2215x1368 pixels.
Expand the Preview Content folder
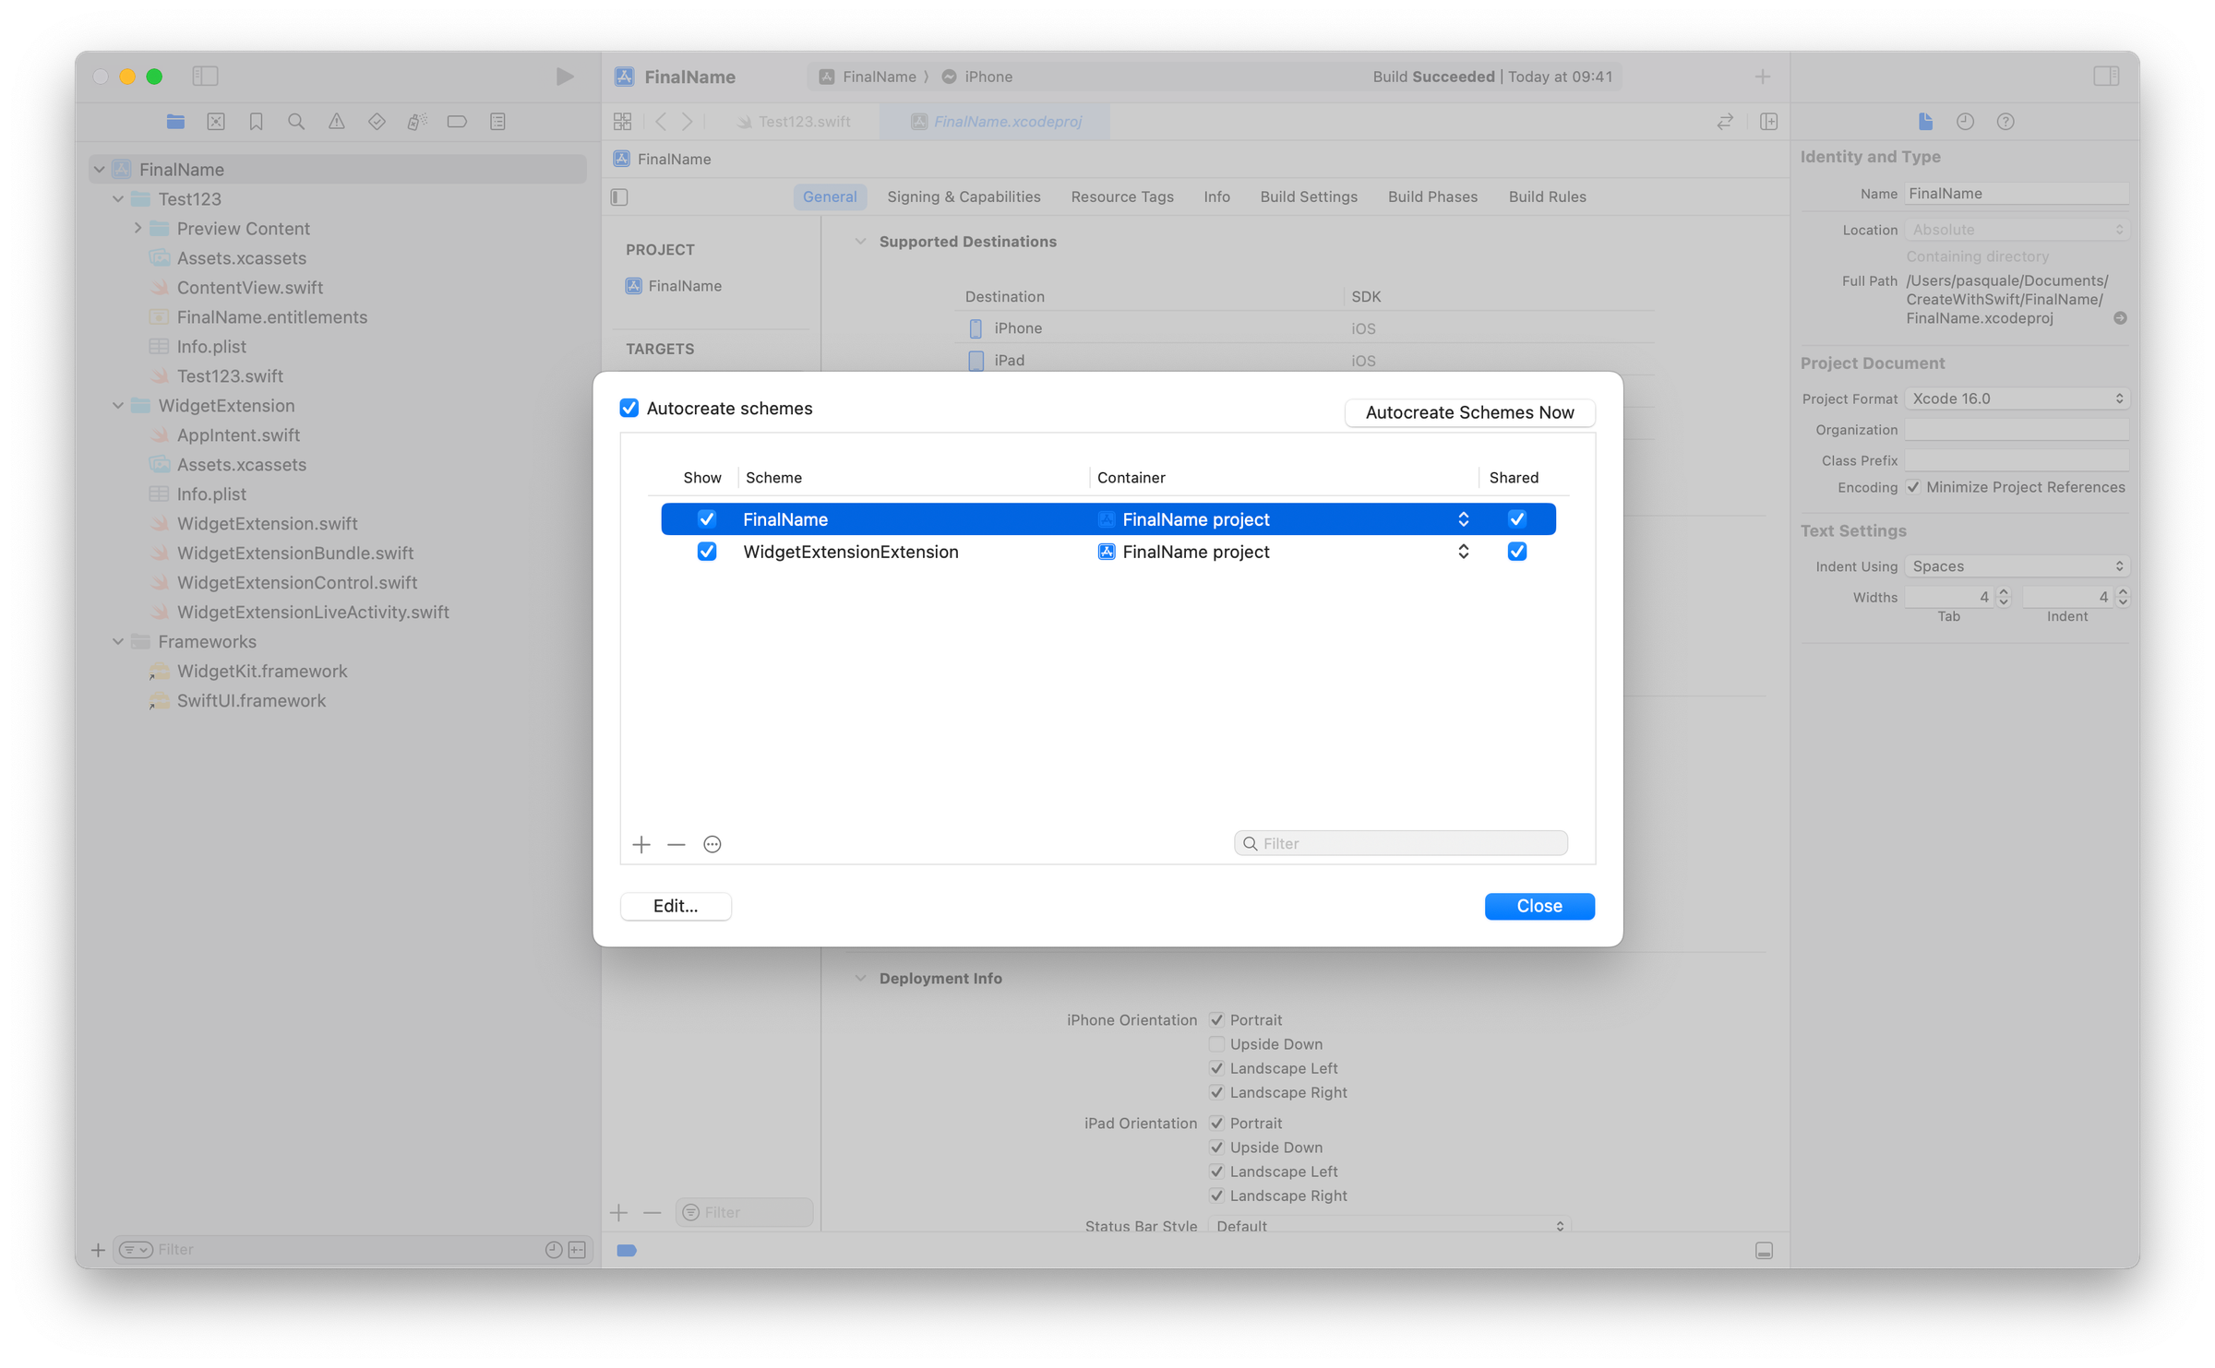[137, 228]
